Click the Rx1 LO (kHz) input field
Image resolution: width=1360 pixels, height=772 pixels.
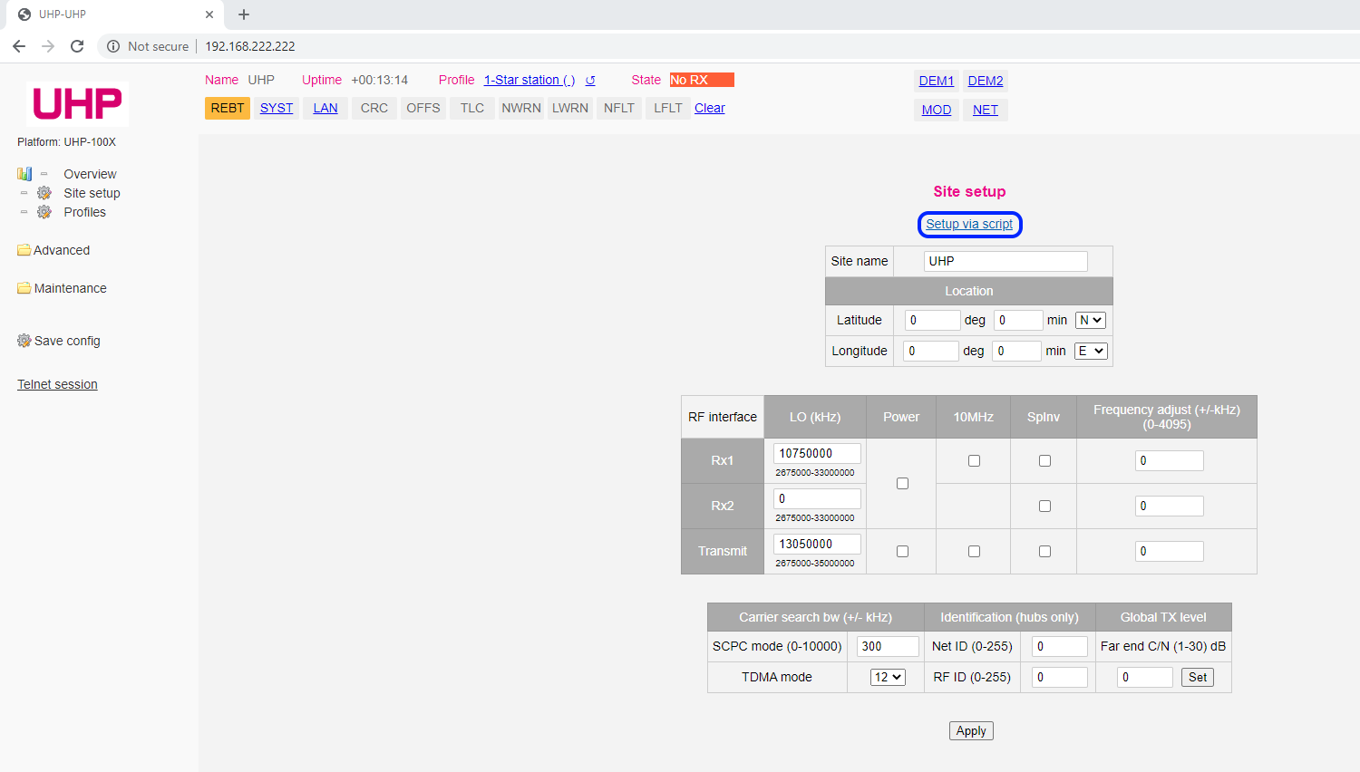pos(817,453)
